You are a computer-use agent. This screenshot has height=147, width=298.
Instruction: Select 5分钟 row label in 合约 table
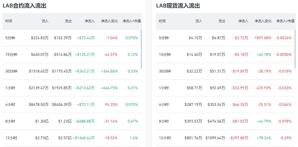10,38
